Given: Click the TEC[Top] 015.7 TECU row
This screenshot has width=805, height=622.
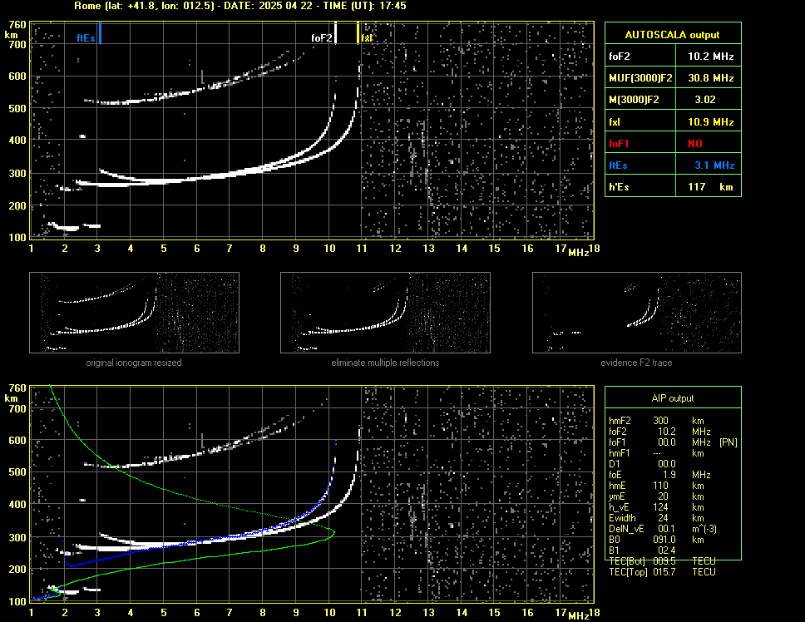Looking at the screenshot, I should click(662, 572).
